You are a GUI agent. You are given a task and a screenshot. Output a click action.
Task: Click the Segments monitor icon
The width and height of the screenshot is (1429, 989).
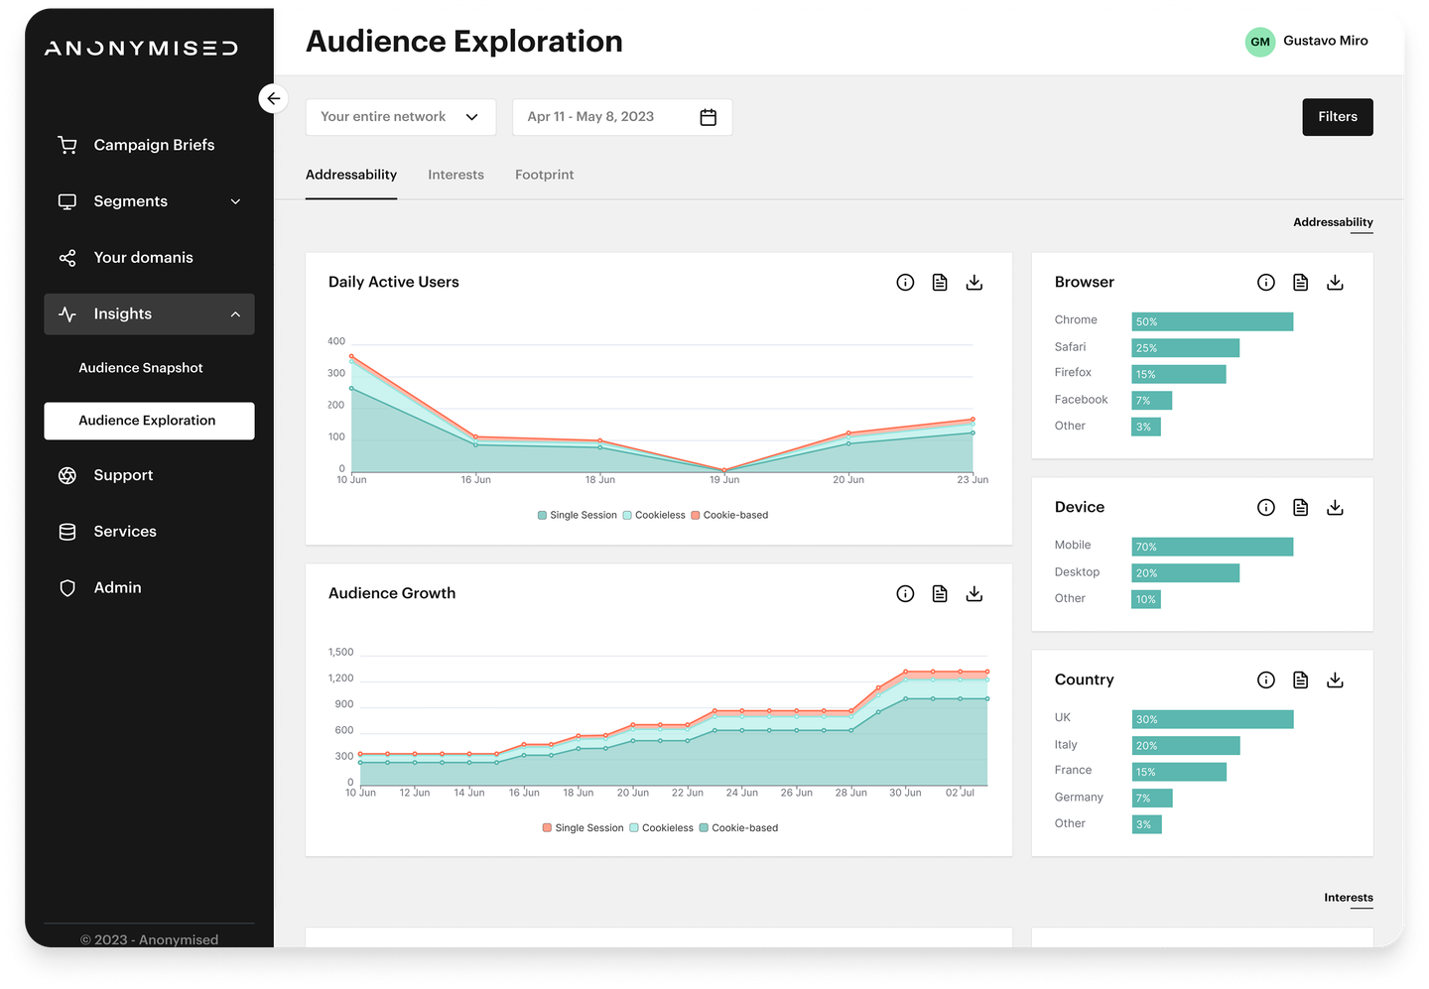[67, 201]
